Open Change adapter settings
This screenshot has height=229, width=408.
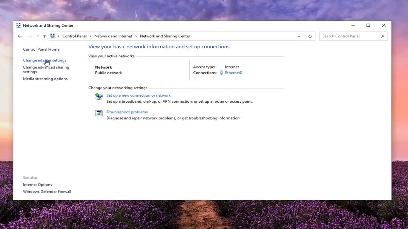click(44, 60)
